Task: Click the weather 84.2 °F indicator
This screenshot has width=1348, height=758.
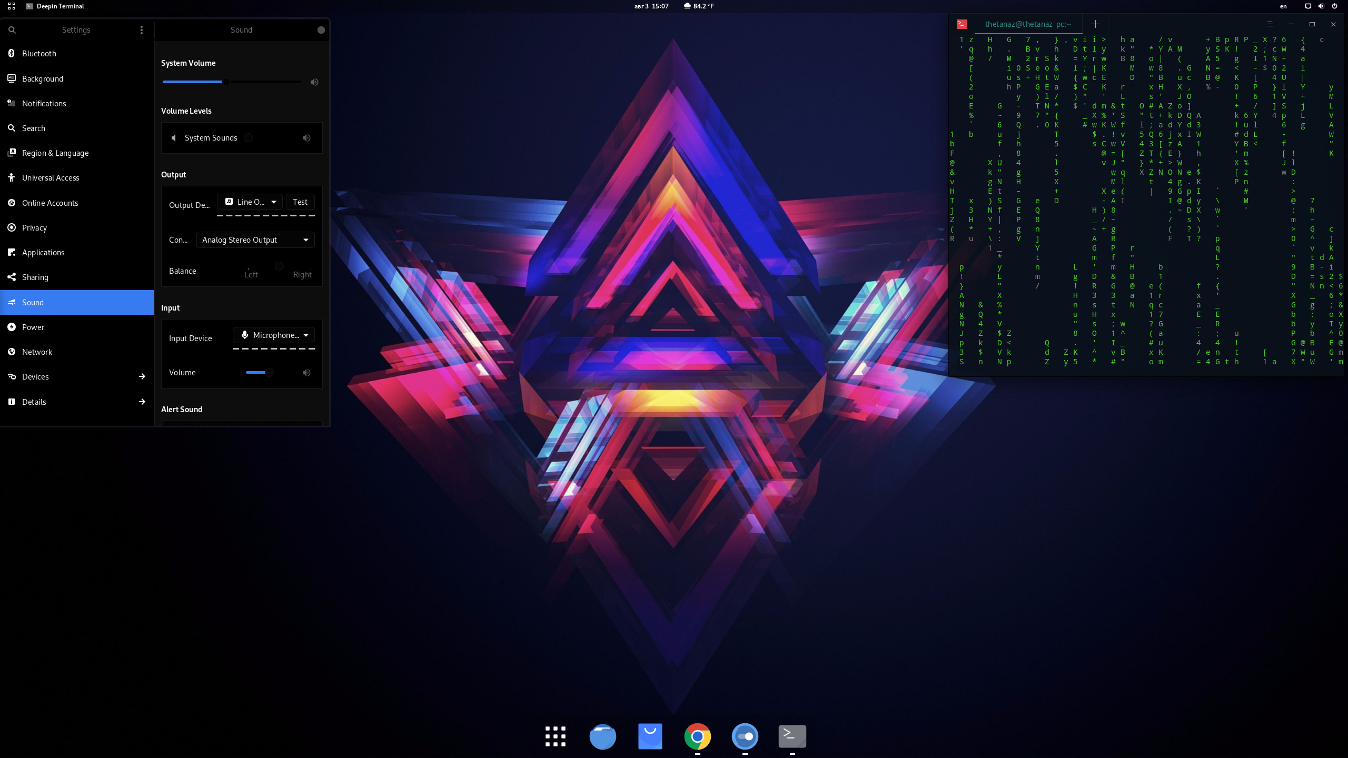Action: [699, 6]
